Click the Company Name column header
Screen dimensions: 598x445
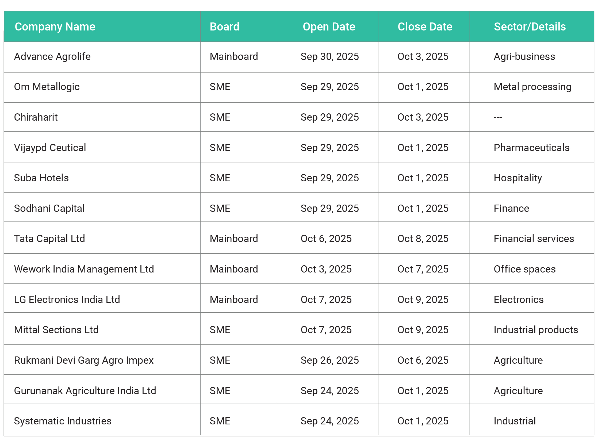tap(55, 27)
